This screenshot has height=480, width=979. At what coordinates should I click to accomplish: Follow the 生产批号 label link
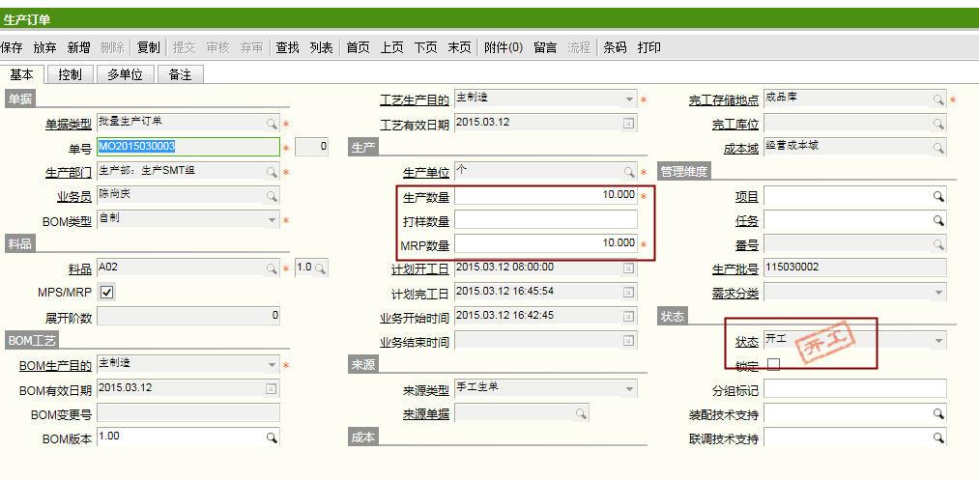click(735, 269)
